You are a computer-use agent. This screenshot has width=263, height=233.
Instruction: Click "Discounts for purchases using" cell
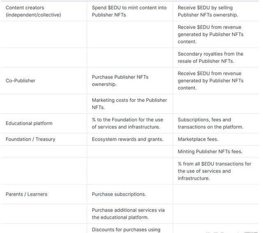(126, 229)
